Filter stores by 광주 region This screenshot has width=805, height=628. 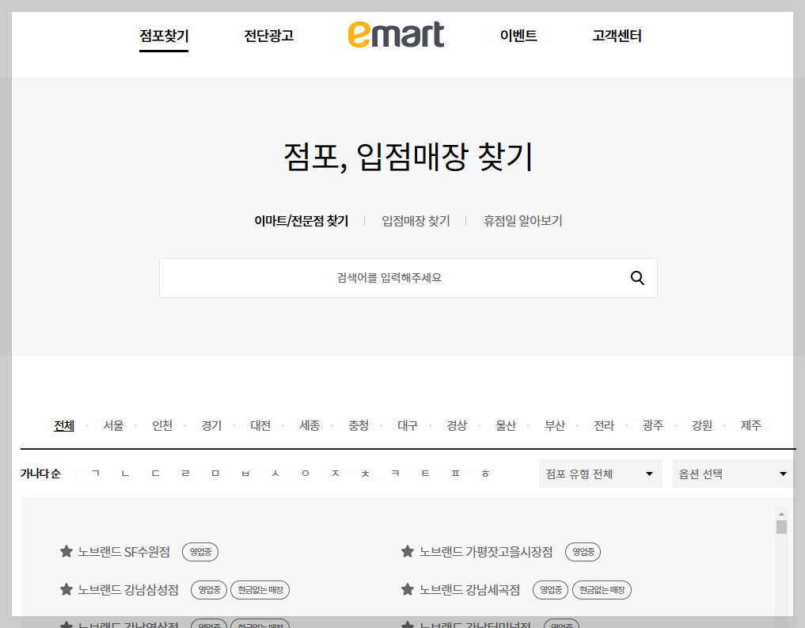653,426
